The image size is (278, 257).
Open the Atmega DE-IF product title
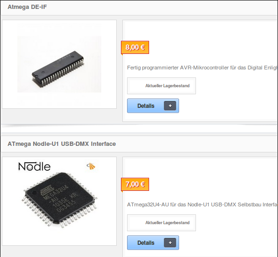27,7
